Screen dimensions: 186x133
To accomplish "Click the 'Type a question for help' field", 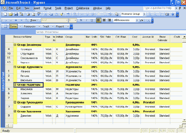I will pos(159,8).
